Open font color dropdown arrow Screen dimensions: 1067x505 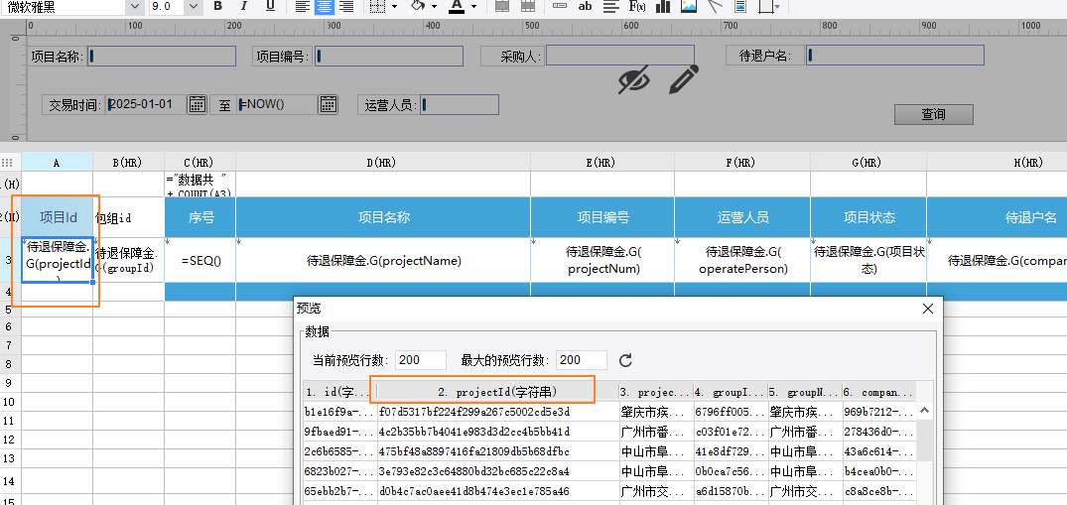[473, 7]
